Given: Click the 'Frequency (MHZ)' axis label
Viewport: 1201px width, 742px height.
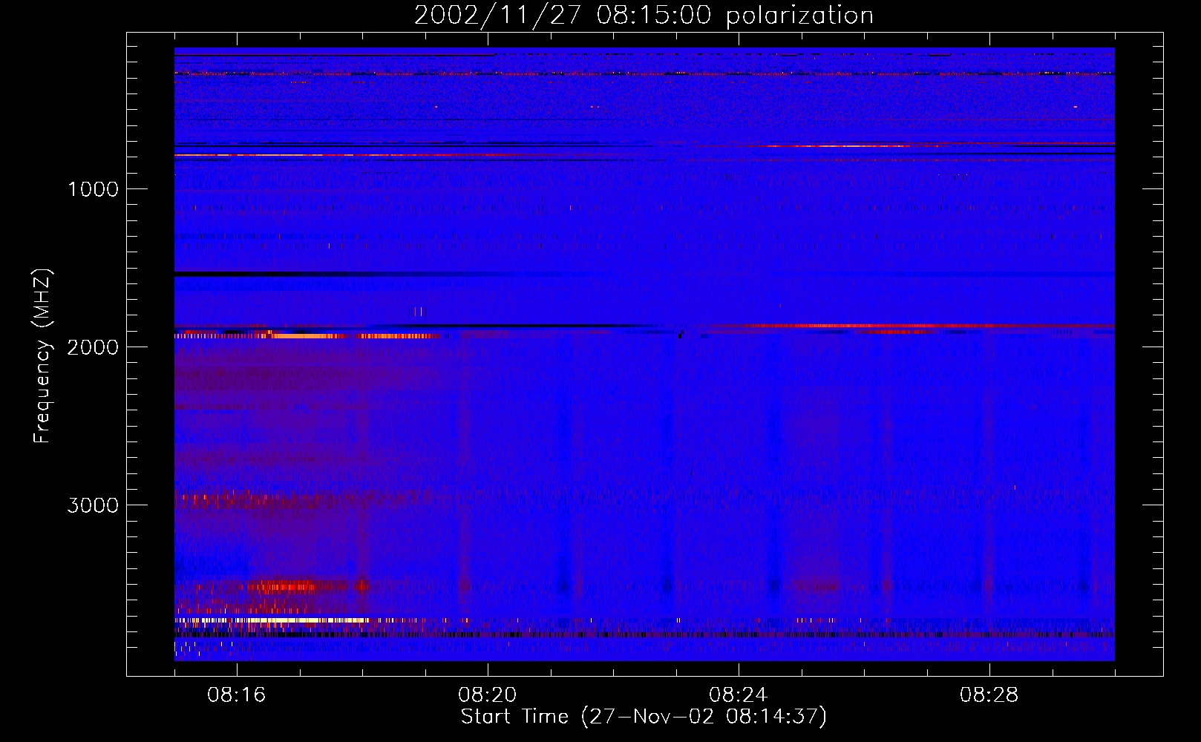Looking at the screenshot, I should coord(43,356).
